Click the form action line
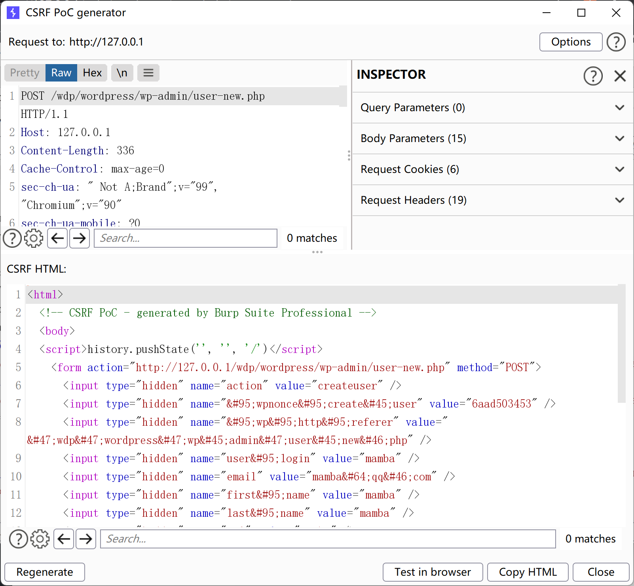This screenshot has height=586, width=634. (x=296, y=368)
